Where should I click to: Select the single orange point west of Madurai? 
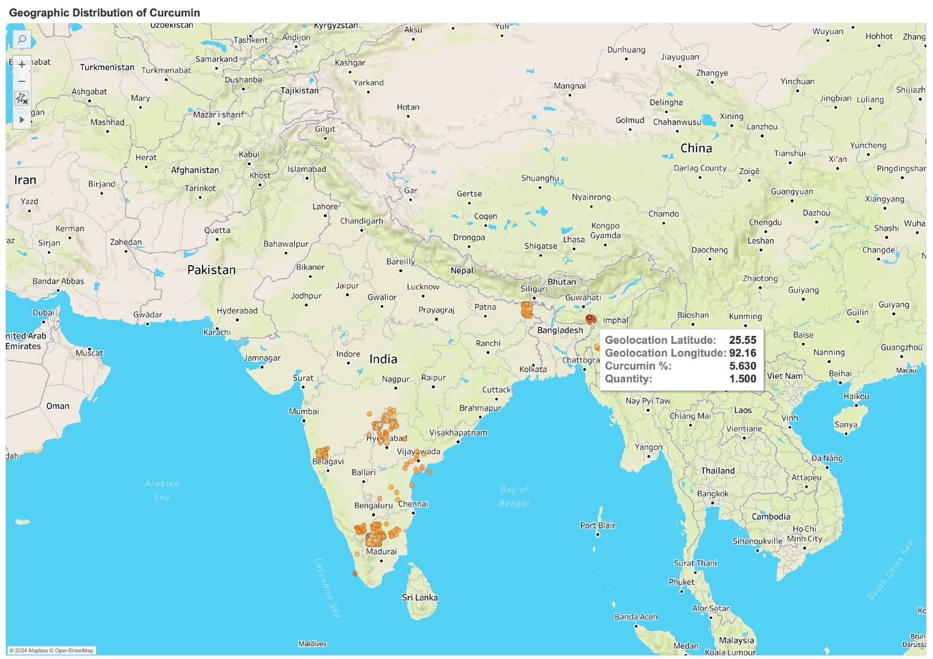tap(357, 554)
